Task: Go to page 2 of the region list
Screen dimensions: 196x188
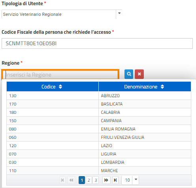Action: pyautogui.click(x=89, y=180)
